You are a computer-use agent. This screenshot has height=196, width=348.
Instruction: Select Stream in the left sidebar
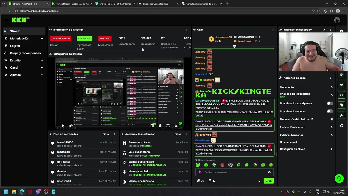point(24,31)
